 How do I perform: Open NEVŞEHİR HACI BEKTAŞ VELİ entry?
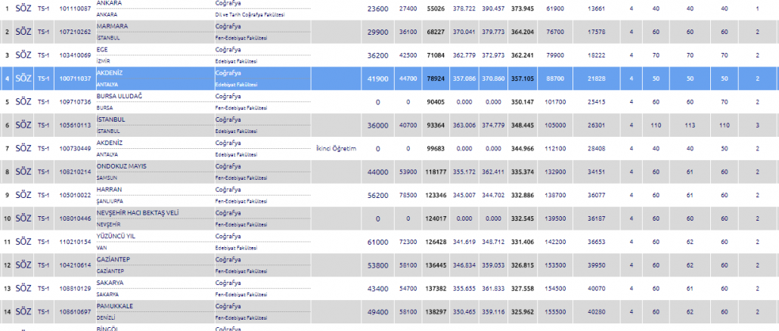click(x=138, y=212)
